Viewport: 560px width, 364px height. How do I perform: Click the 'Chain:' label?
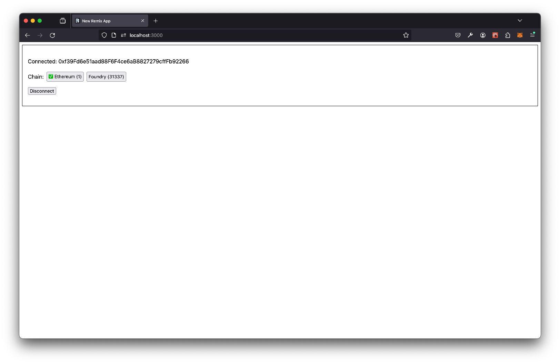[36, 77]
